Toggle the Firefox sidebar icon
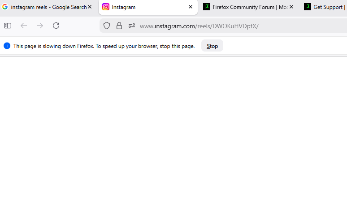 coord(8,26)
